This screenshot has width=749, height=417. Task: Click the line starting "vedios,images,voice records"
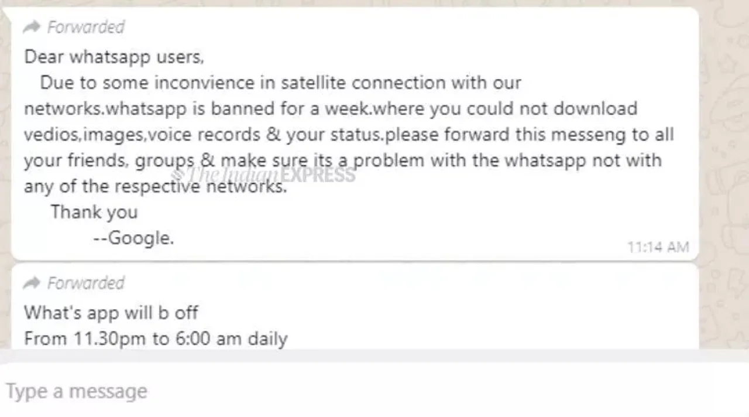point(349,134)
